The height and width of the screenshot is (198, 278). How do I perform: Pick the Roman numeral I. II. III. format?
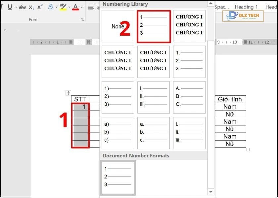point(154,97)
